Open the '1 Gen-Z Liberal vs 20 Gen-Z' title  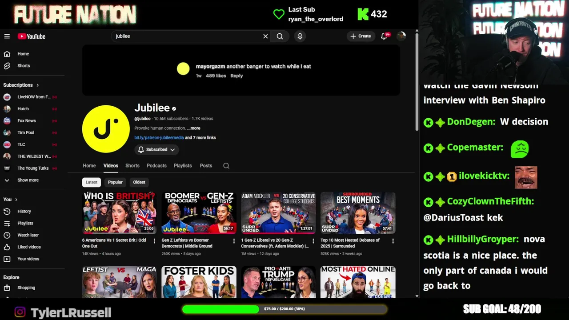[x=275, y=243]
